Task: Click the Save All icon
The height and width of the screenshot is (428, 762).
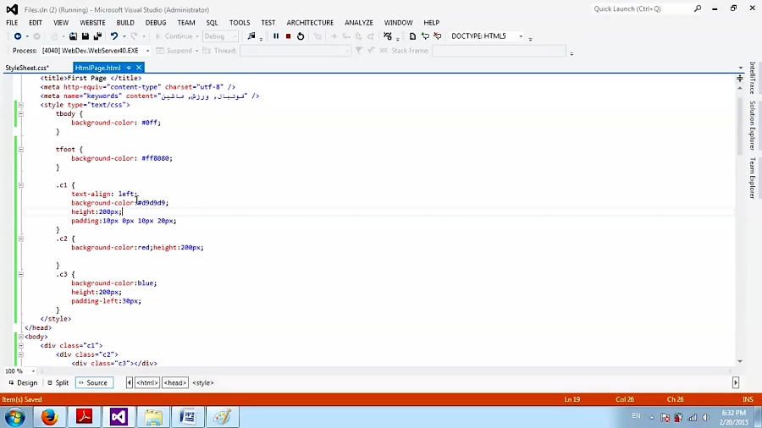Action: click(97, 36)
